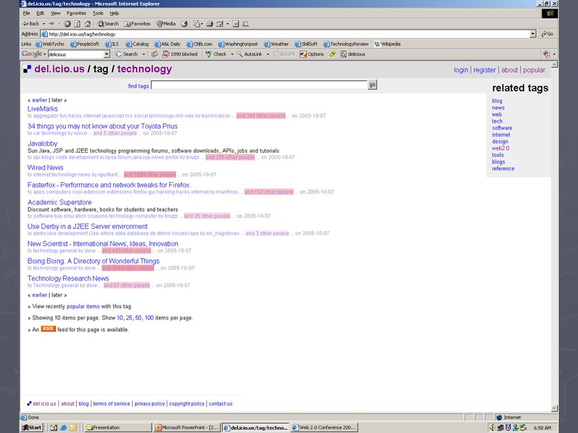The height and width of the screenshot is (433, 578).
Task: Open the View menu
Action: (55, 13)
